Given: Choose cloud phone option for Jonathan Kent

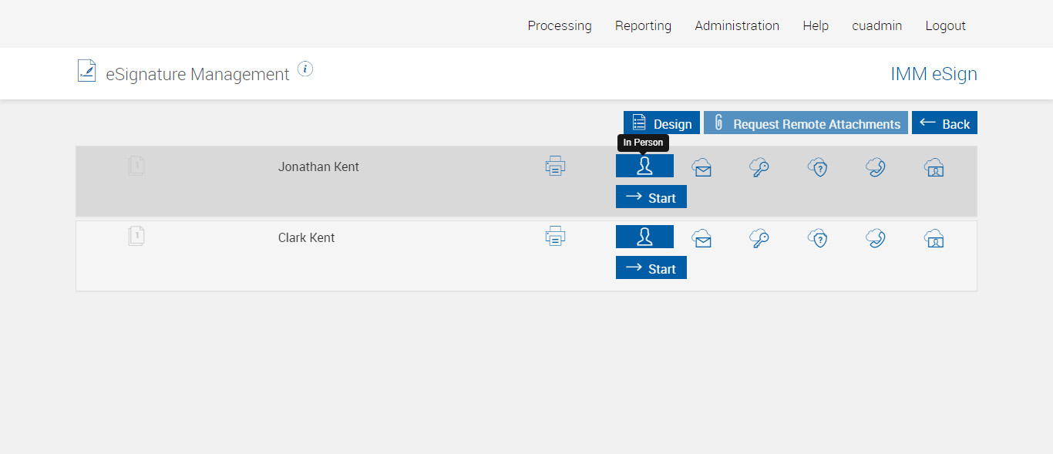Looking at the screenshot, I should 875,167.
